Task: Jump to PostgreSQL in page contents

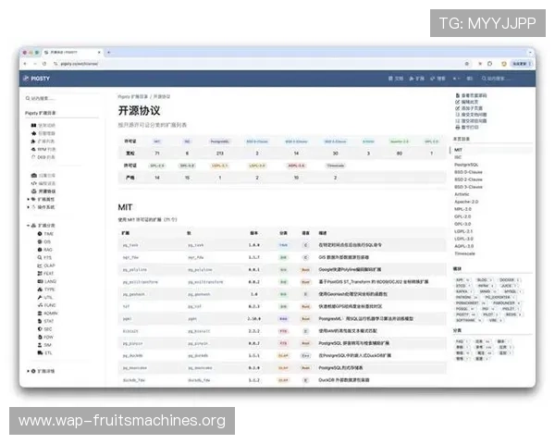Action: [466, 165]
